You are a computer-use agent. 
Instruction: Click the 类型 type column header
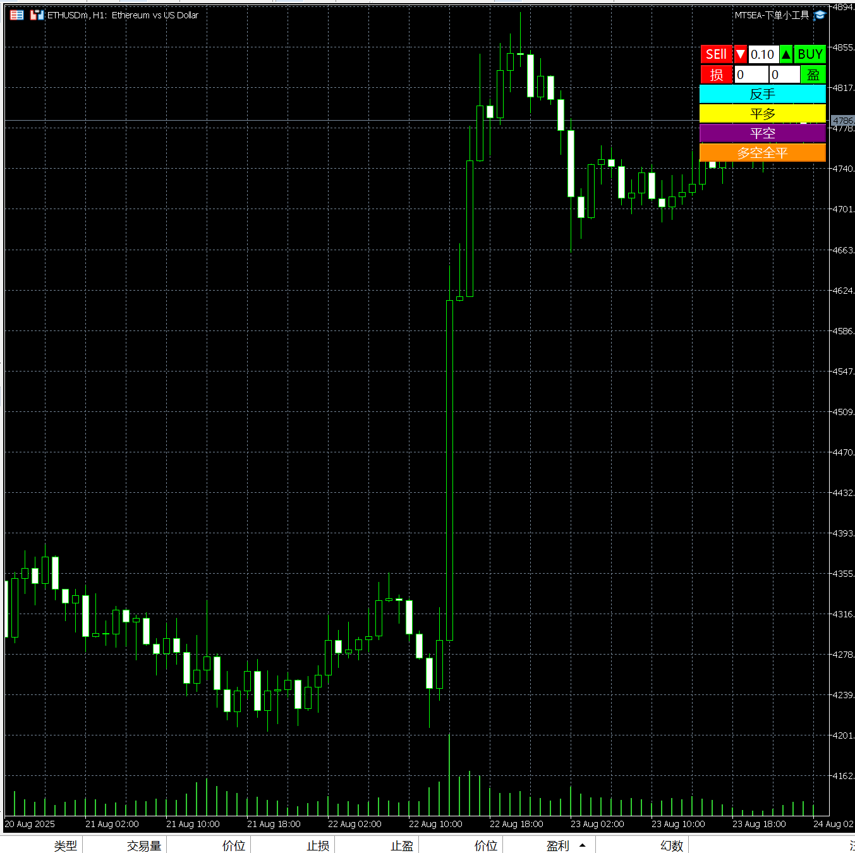coord(65,845)
